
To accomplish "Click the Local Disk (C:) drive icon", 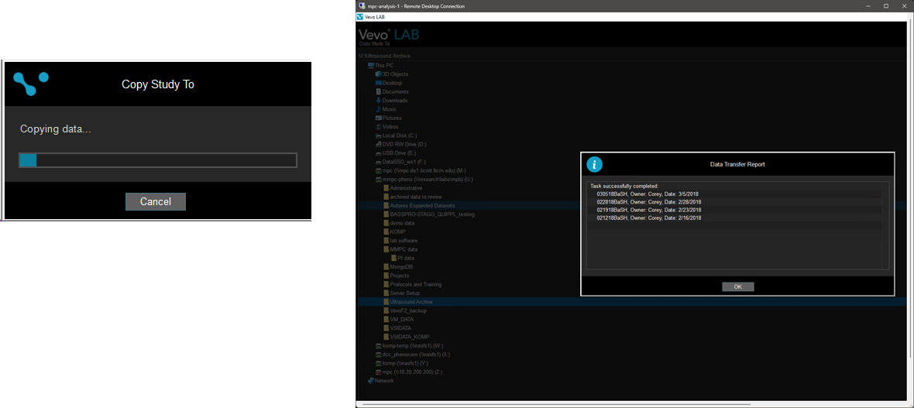I will (x=378, y=135).
